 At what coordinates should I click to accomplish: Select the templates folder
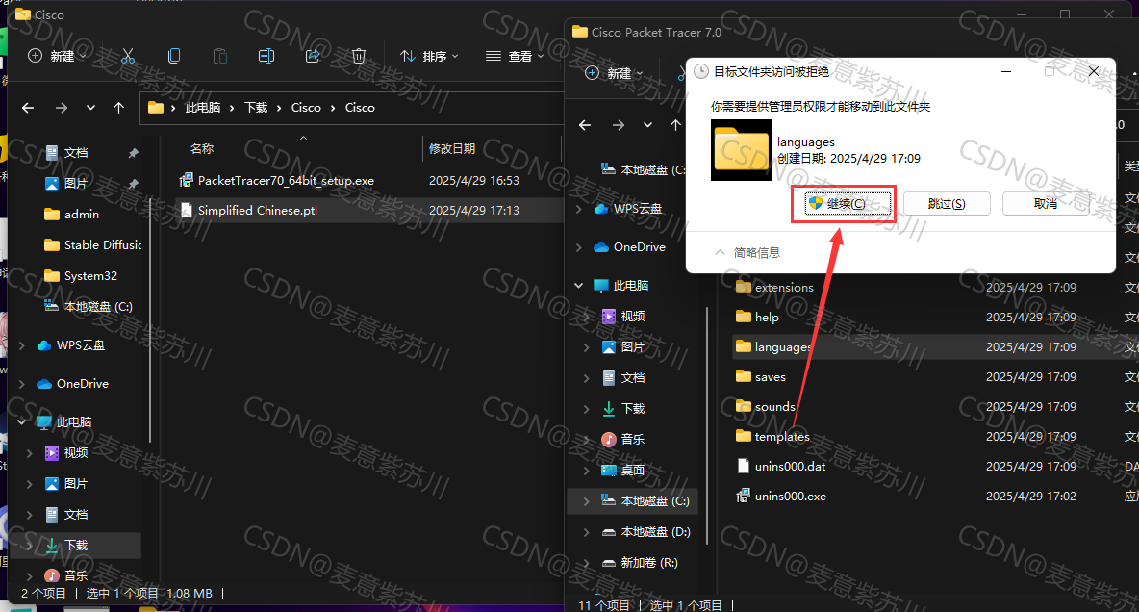781,436
